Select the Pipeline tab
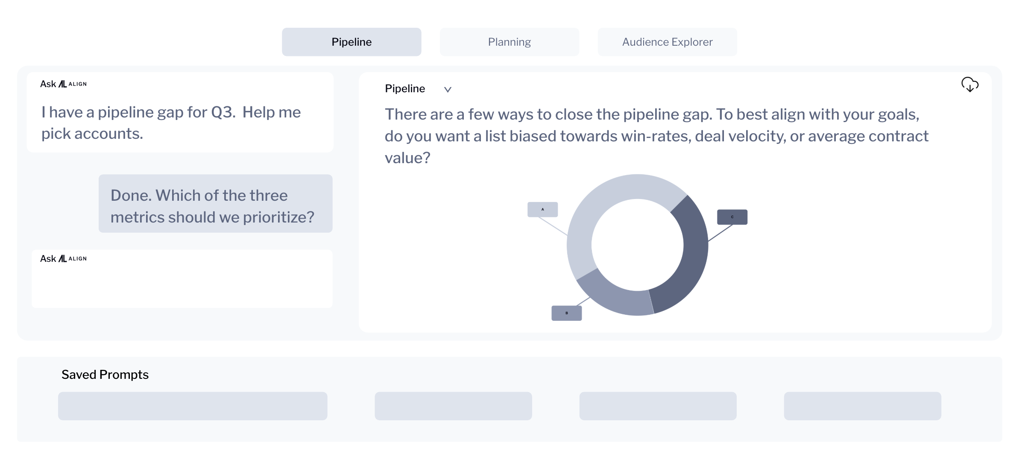The width and height of the screenshot is (1028, 463). pos(351,41)
